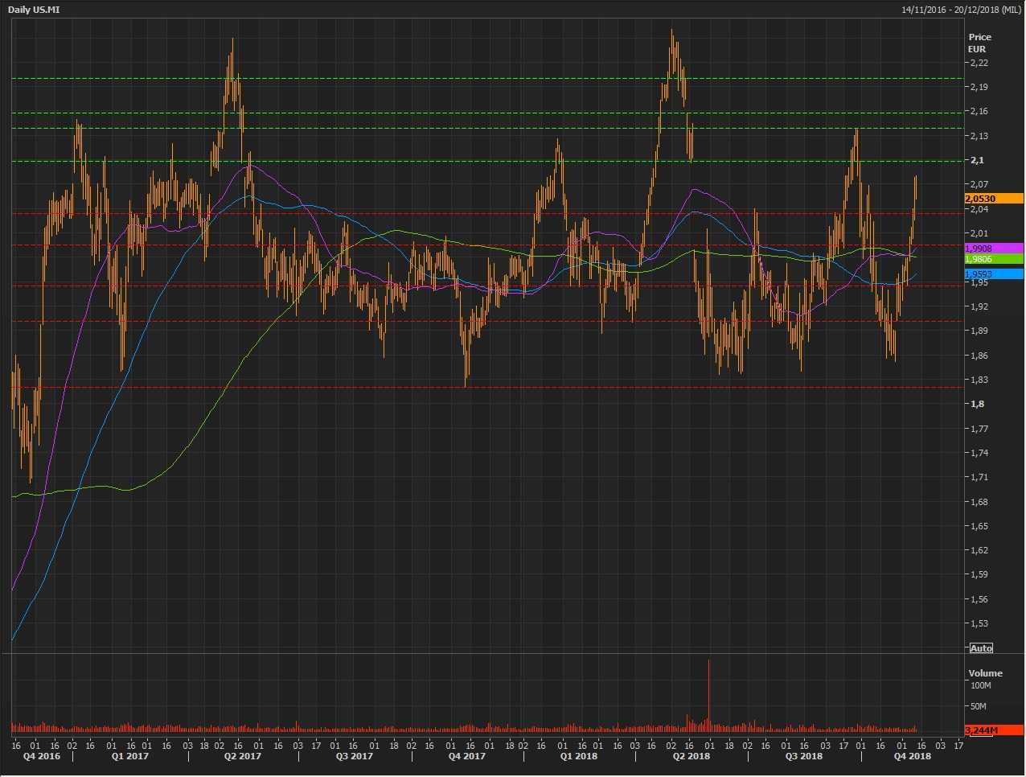Click the Auto scale button on price axis
Image resolution: width=1026 pixels, height=777 pixels.
pyautogui.click(x=981, y=648)
